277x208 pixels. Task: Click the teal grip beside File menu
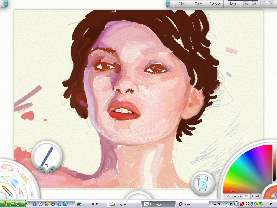[168, 4]
